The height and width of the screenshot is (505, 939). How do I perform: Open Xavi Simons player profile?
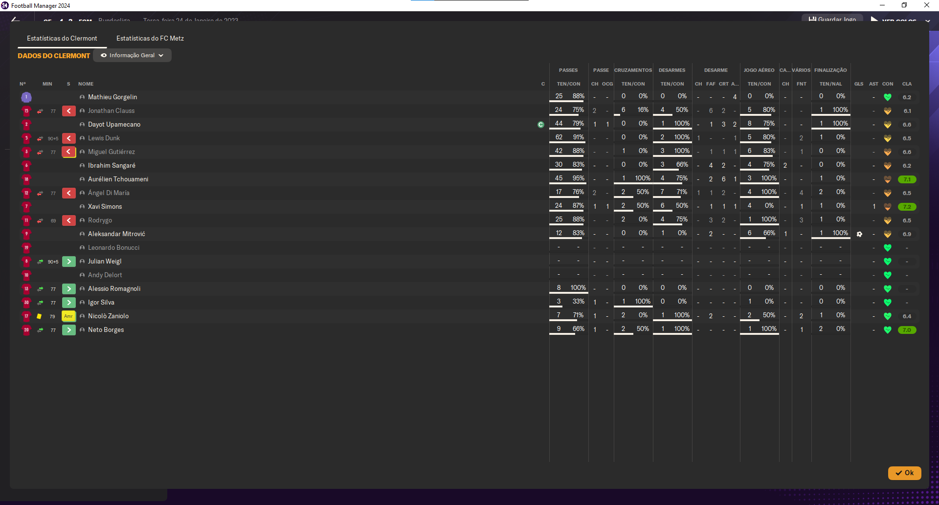click(105, 207)
